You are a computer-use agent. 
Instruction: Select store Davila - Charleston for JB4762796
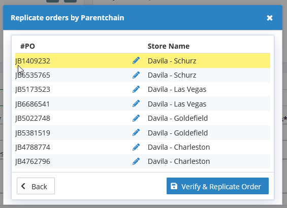click(179, 161)
